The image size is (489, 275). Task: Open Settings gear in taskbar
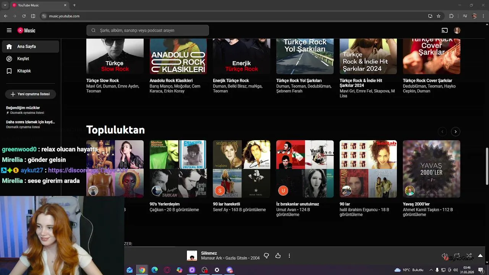[217, 270]
